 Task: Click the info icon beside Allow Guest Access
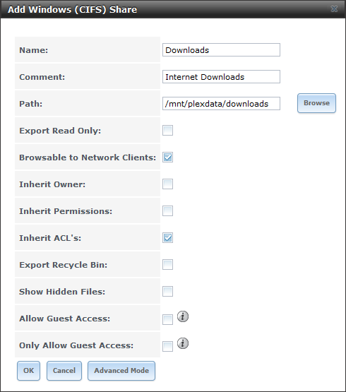pyautogui.click(x=183, y=316)
